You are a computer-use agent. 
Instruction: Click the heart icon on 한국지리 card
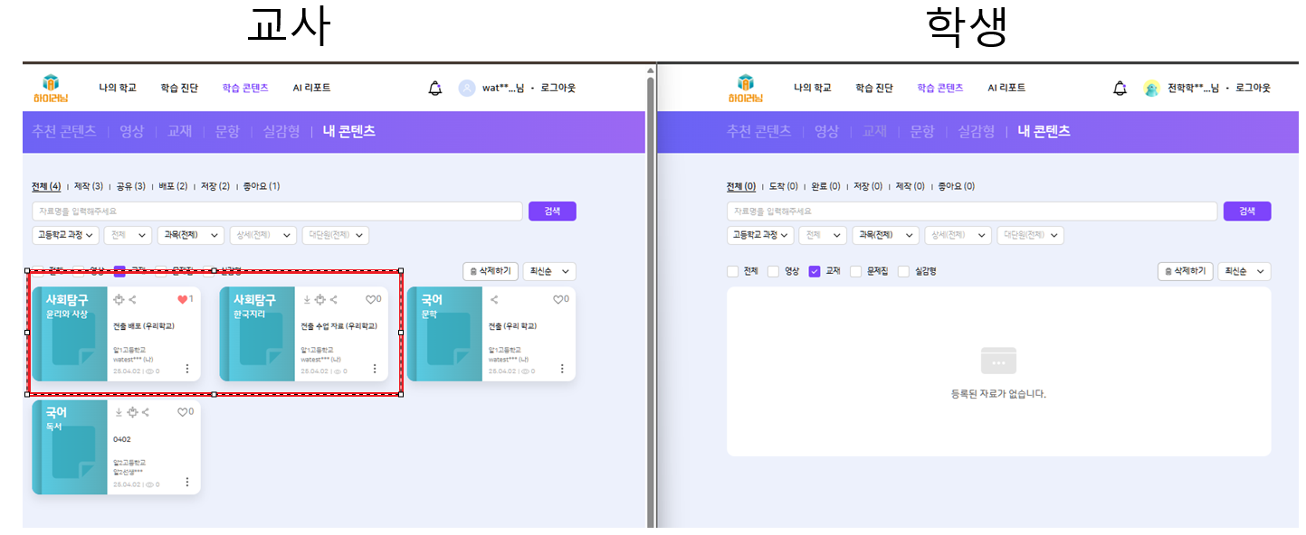[x=369, y=299]
